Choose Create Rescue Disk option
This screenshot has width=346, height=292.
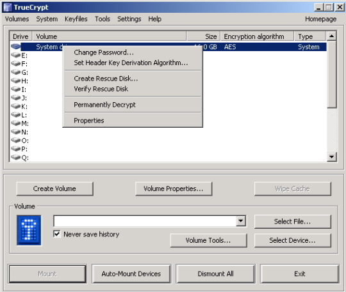(x=106, y=79)
